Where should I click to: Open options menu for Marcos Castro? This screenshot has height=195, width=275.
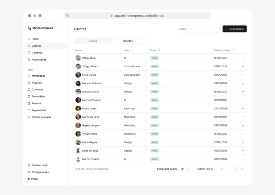pyautogui.click(x=243, y=92)
